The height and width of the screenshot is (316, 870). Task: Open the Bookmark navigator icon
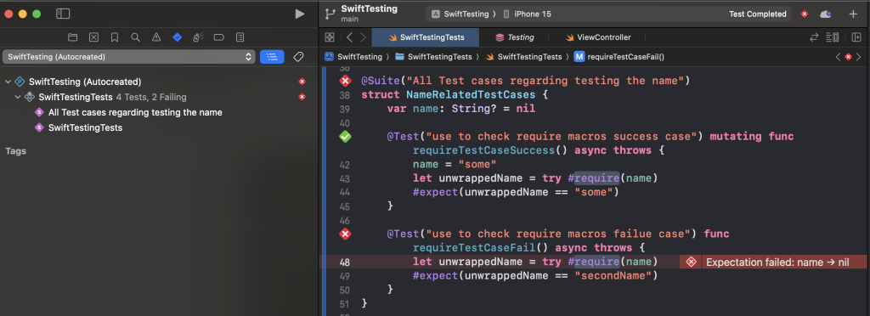[115, 37]
